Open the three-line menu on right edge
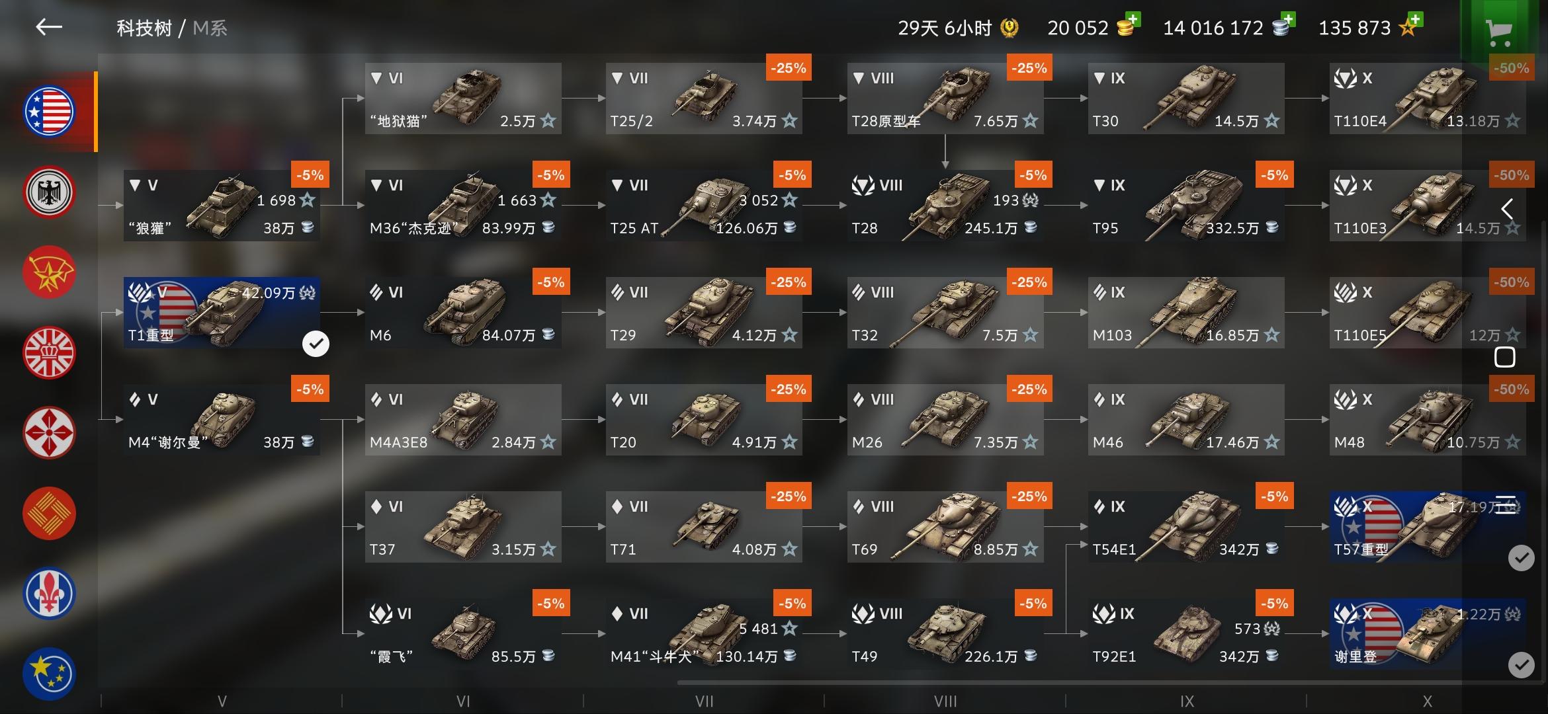1548x714 pixels. click(x=1506, y=504)
